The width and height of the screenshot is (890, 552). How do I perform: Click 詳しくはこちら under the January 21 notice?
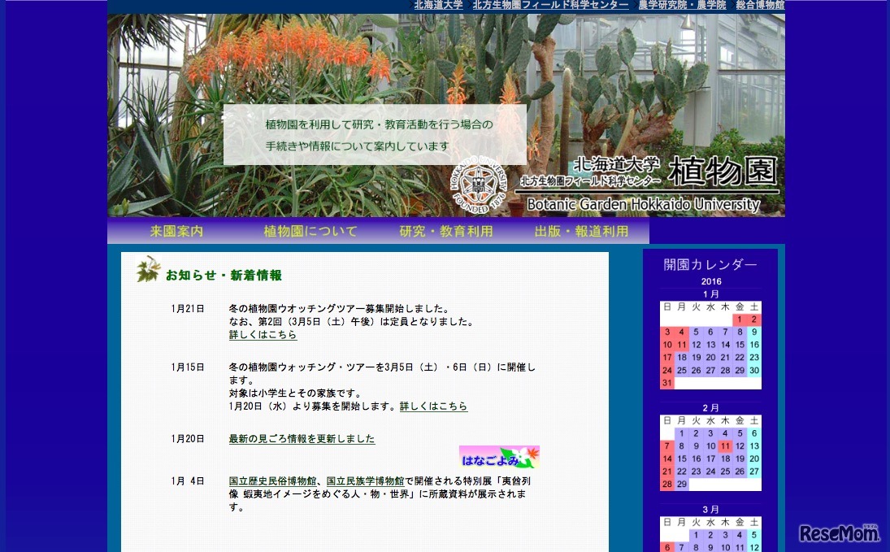click(x=263, y=334)
